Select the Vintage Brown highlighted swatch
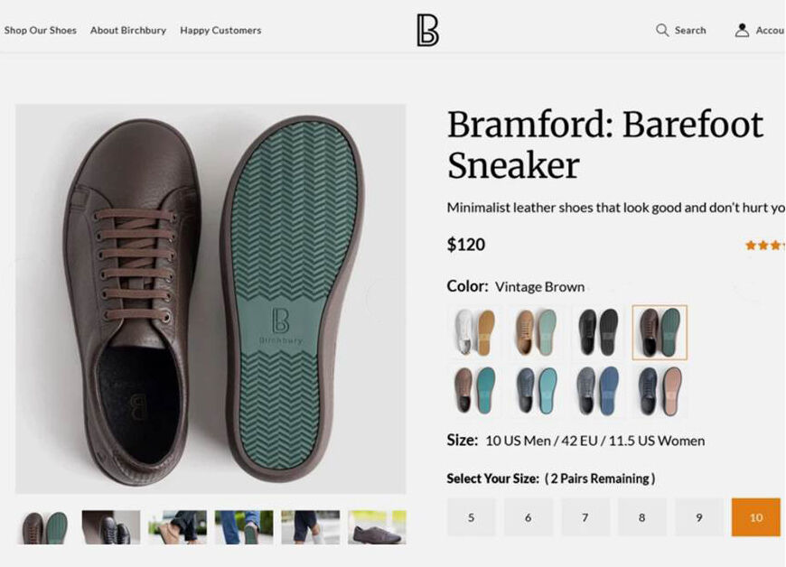This screenshot has width=786, height=567. (x=660, y=332)
